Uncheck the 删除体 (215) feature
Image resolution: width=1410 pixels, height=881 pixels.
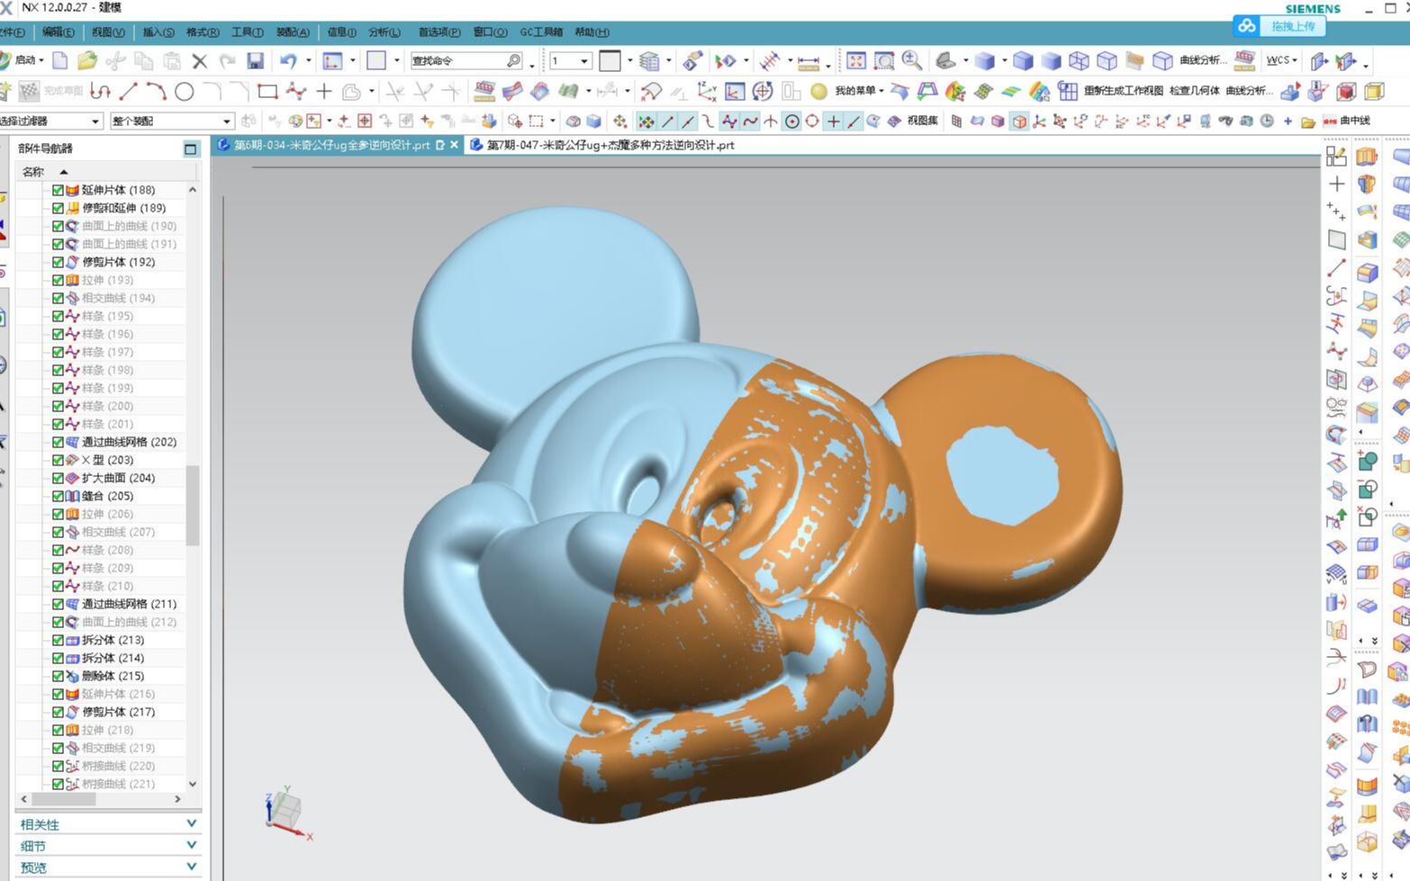(x=58, y=676)
